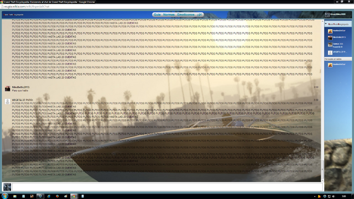The width and height of the screenshot is (354, 199).
Task: Open the Emoticonos page link
Action: click(x=186, y=15)
